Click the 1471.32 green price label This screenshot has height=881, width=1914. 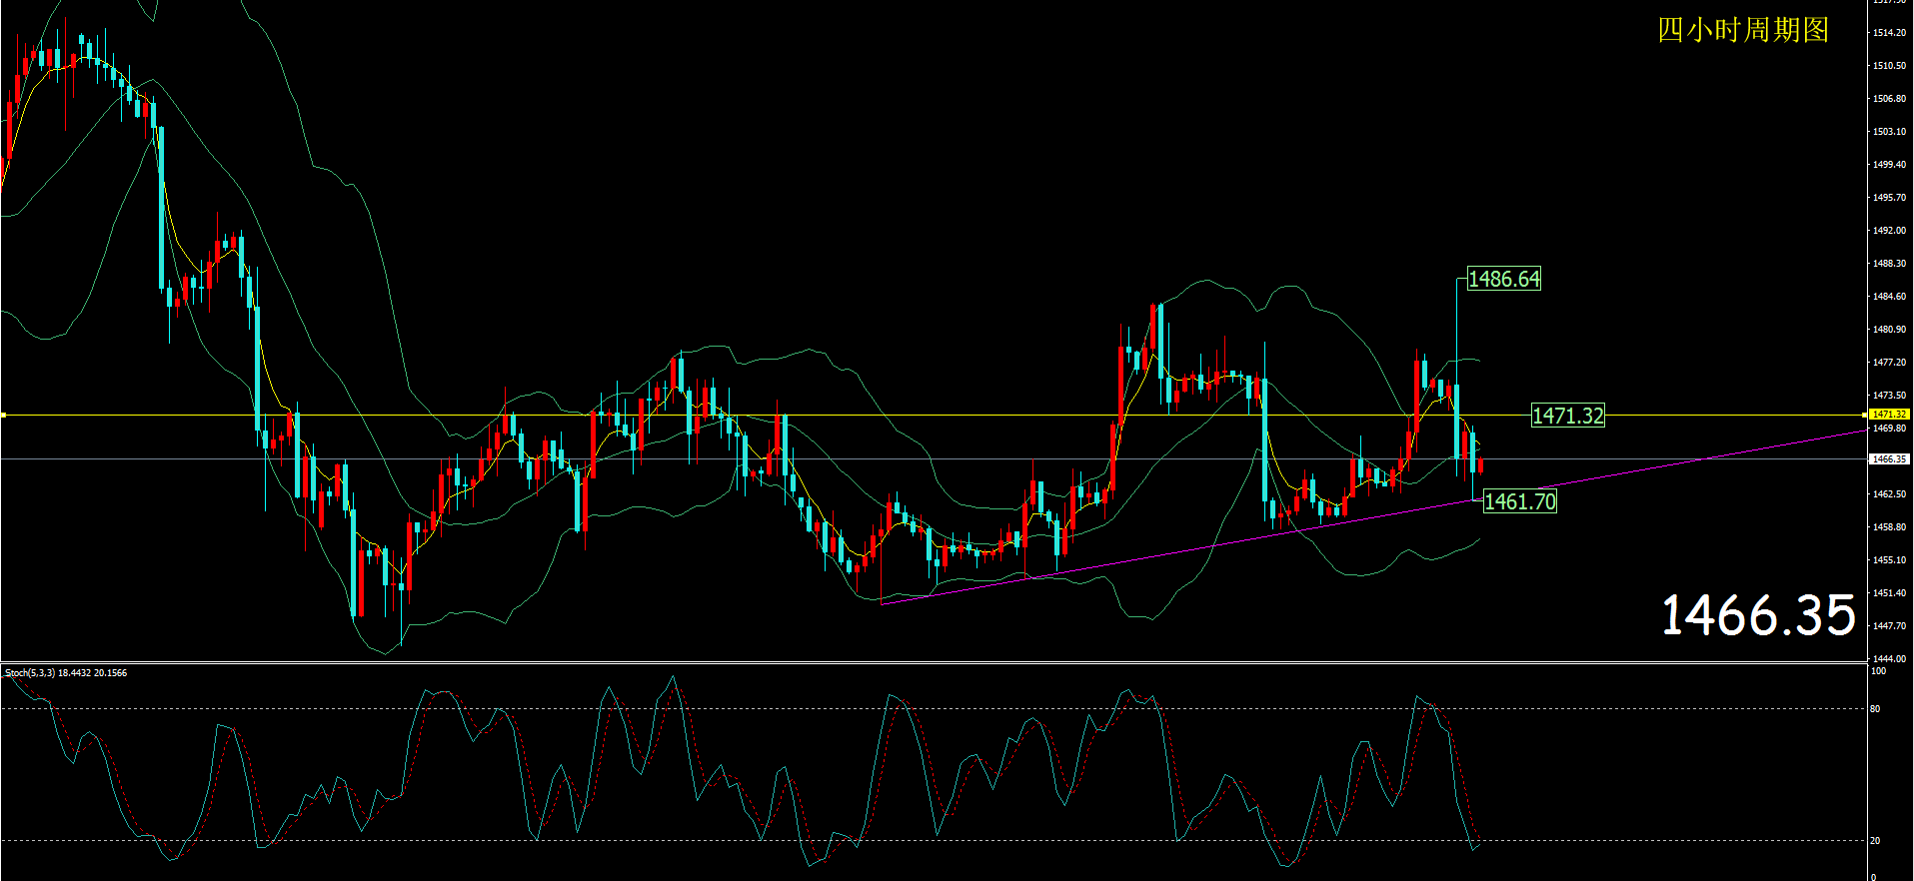coord(1568,416)
